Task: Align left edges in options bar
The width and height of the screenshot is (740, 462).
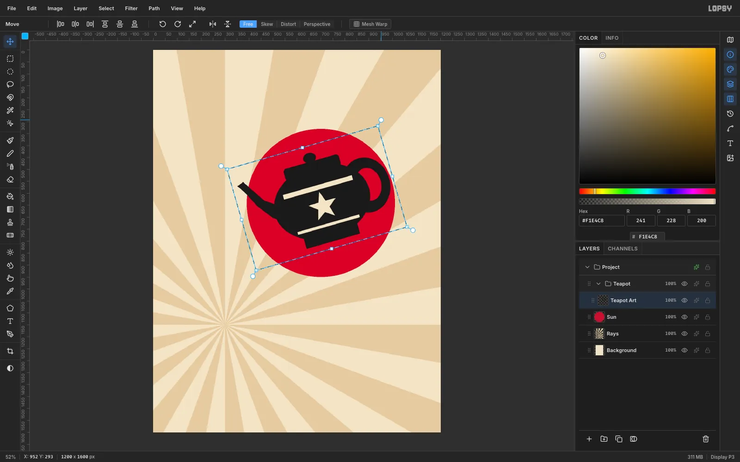Action: click(x=61, y=24)
